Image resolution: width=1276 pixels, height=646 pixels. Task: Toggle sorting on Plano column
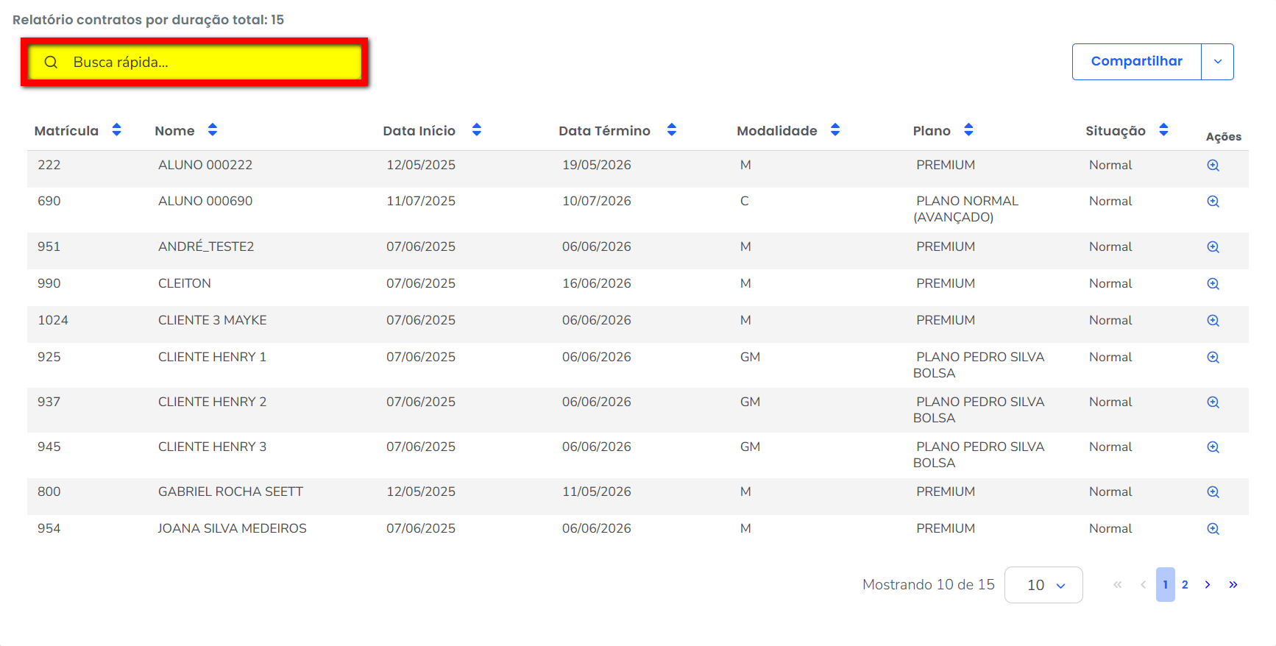pyautogui.click(x=968, y=130)
